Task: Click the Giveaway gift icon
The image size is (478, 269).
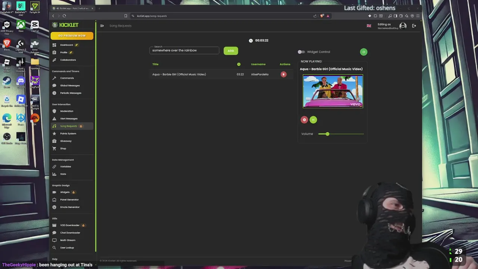Action: coord(54,141)
